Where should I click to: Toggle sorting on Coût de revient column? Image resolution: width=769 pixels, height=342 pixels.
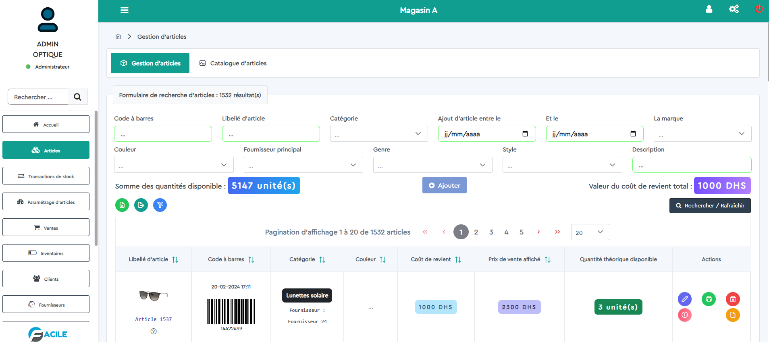coord(458,260)
